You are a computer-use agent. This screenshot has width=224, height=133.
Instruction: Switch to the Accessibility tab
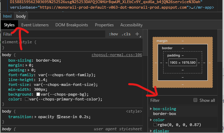click(x=131, y=25)
